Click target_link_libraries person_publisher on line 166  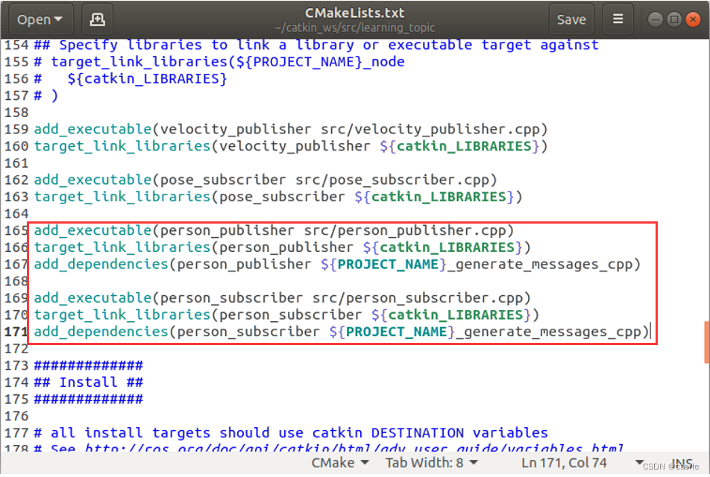point(282,247)
